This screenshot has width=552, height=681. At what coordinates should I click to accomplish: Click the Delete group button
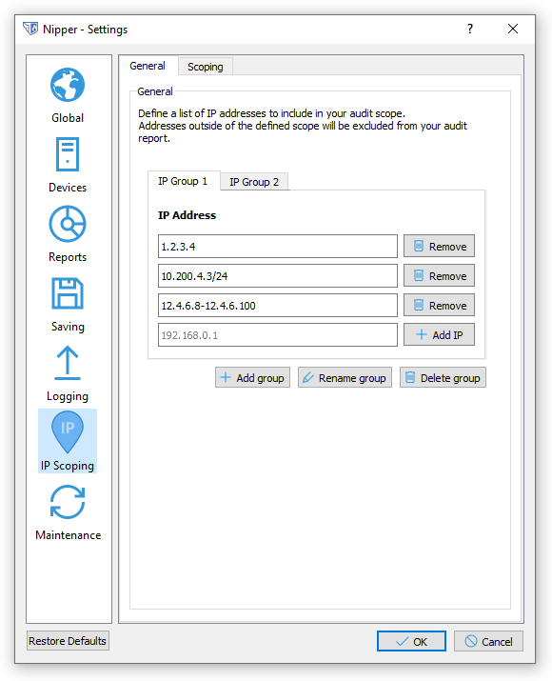pyautogui.click(x=443, y=378)
